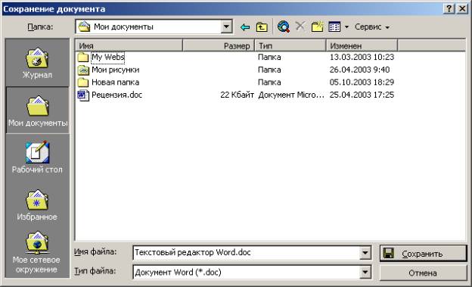Open Мое сетевое окружение shortcut
The height and width of the screenshot is (287, 472).
(37, 253)
